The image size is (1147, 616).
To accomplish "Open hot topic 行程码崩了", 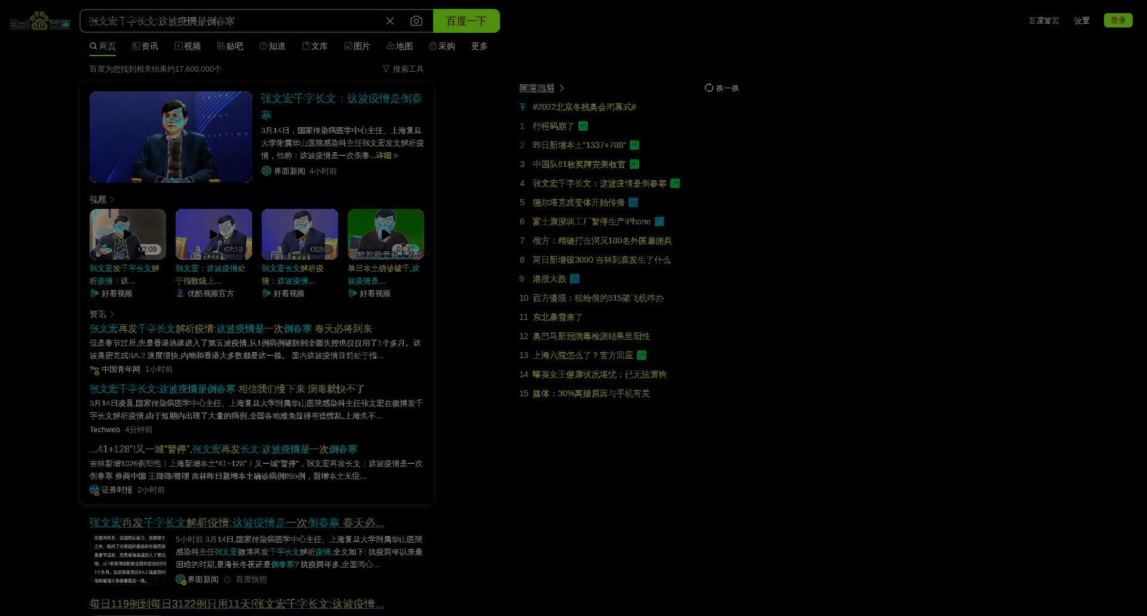I will click(553, 126).
